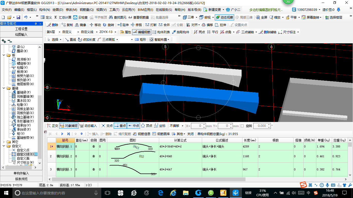Click rebar table horizontal scrollbar
Screen dimensions: 353x198
click(149, 179)
